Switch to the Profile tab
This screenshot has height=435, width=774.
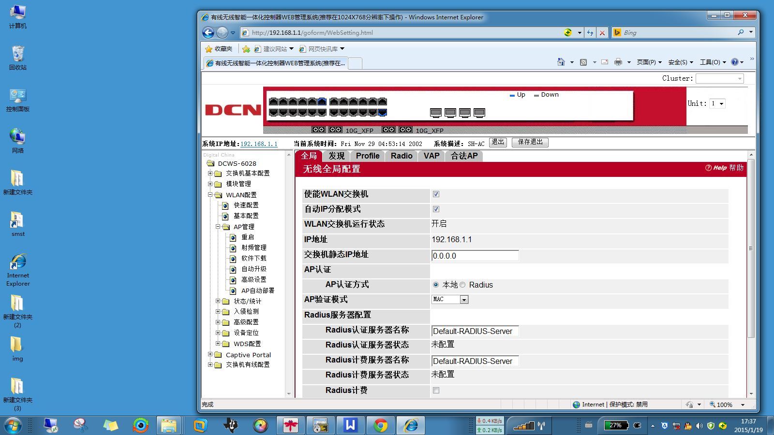368,156
